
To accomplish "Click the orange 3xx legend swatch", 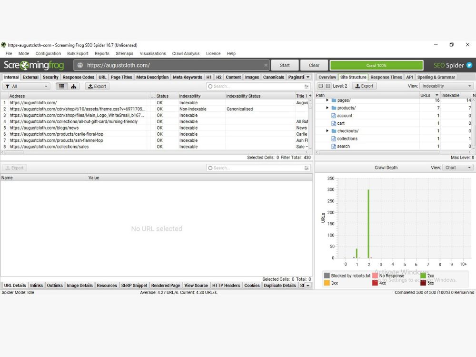I will click(327, 283).
